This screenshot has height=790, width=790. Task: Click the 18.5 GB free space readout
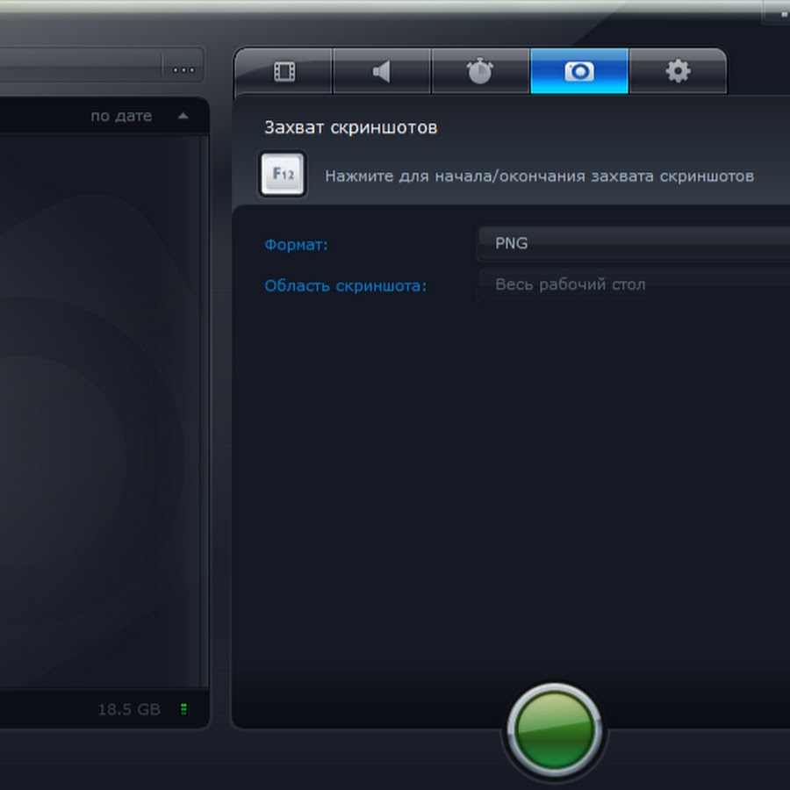pos(129,709)
